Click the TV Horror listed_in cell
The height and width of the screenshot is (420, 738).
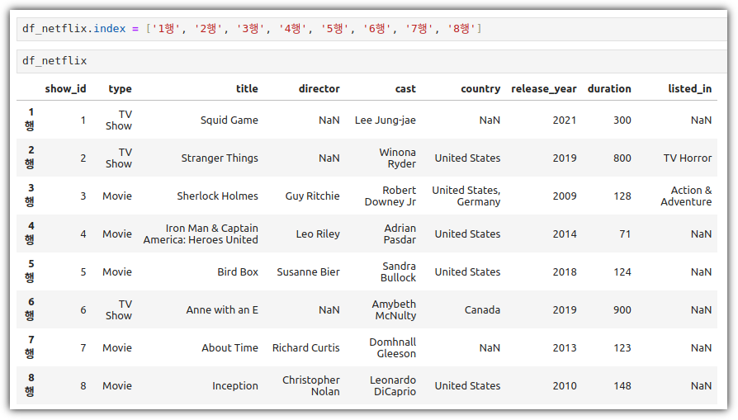[x=688, y=158]
